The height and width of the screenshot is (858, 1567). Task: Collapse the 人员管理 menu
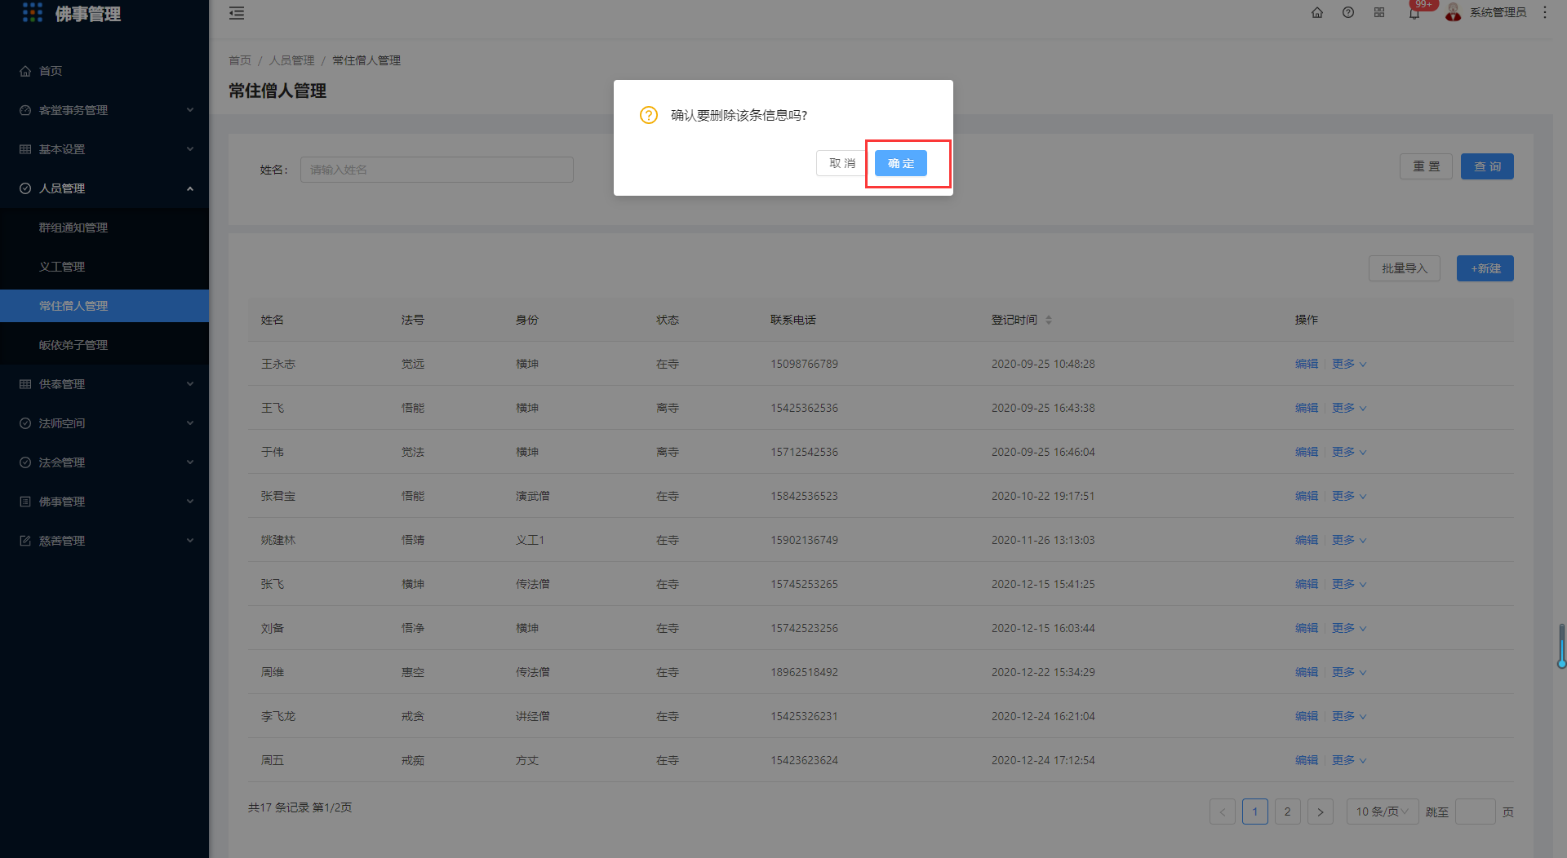coord(190,188)
